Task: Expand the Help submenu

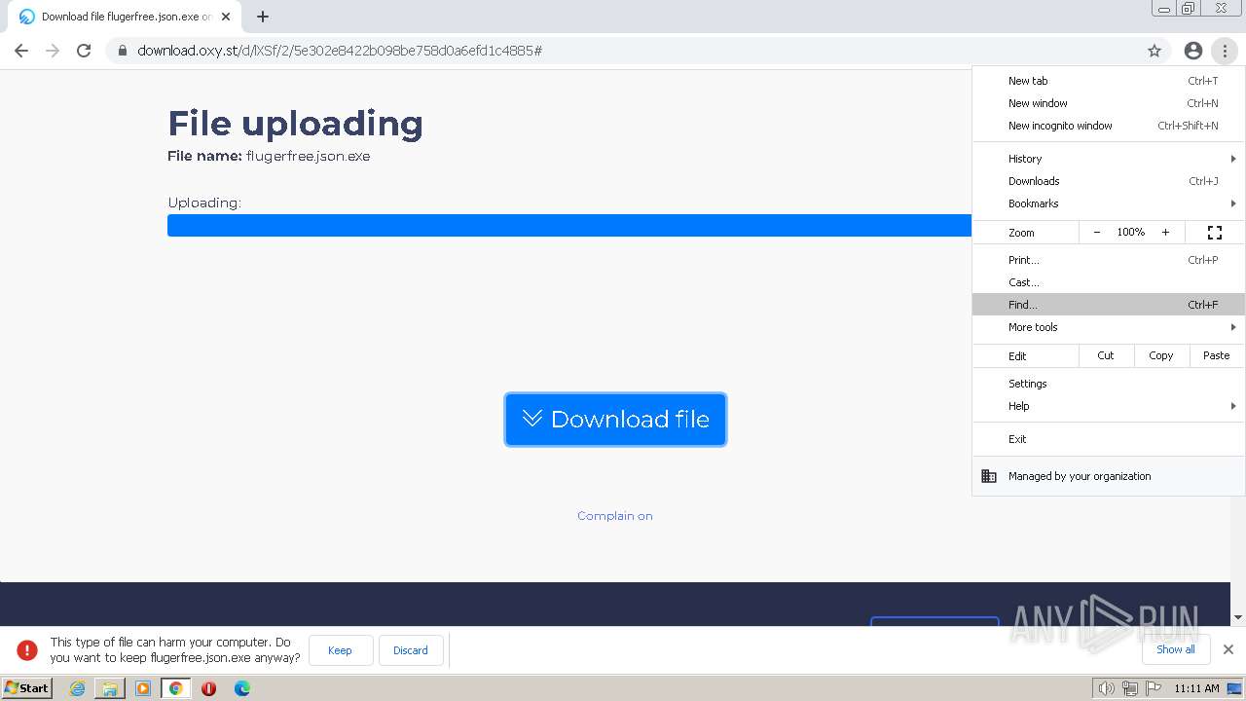Action: pyautogui.click(x=1109, y=406)
